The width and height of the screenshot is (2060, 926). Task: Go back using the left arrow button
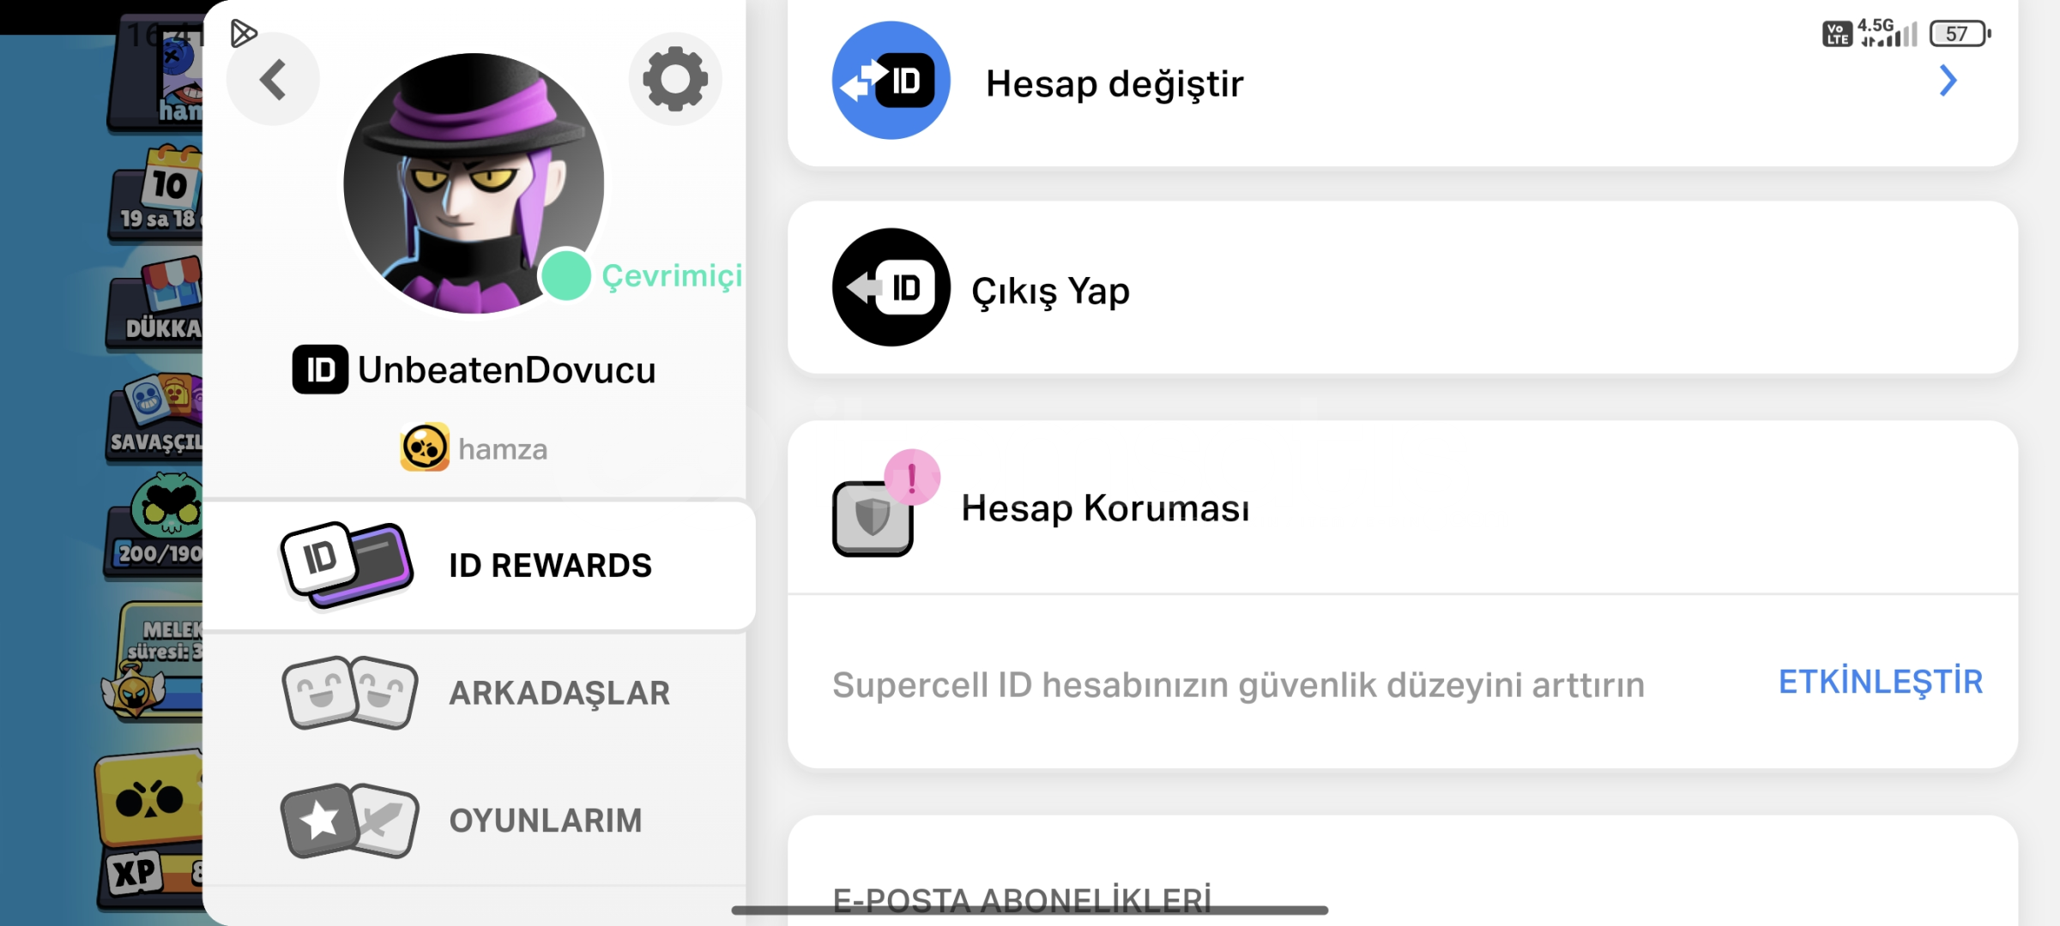coord(273,80)
